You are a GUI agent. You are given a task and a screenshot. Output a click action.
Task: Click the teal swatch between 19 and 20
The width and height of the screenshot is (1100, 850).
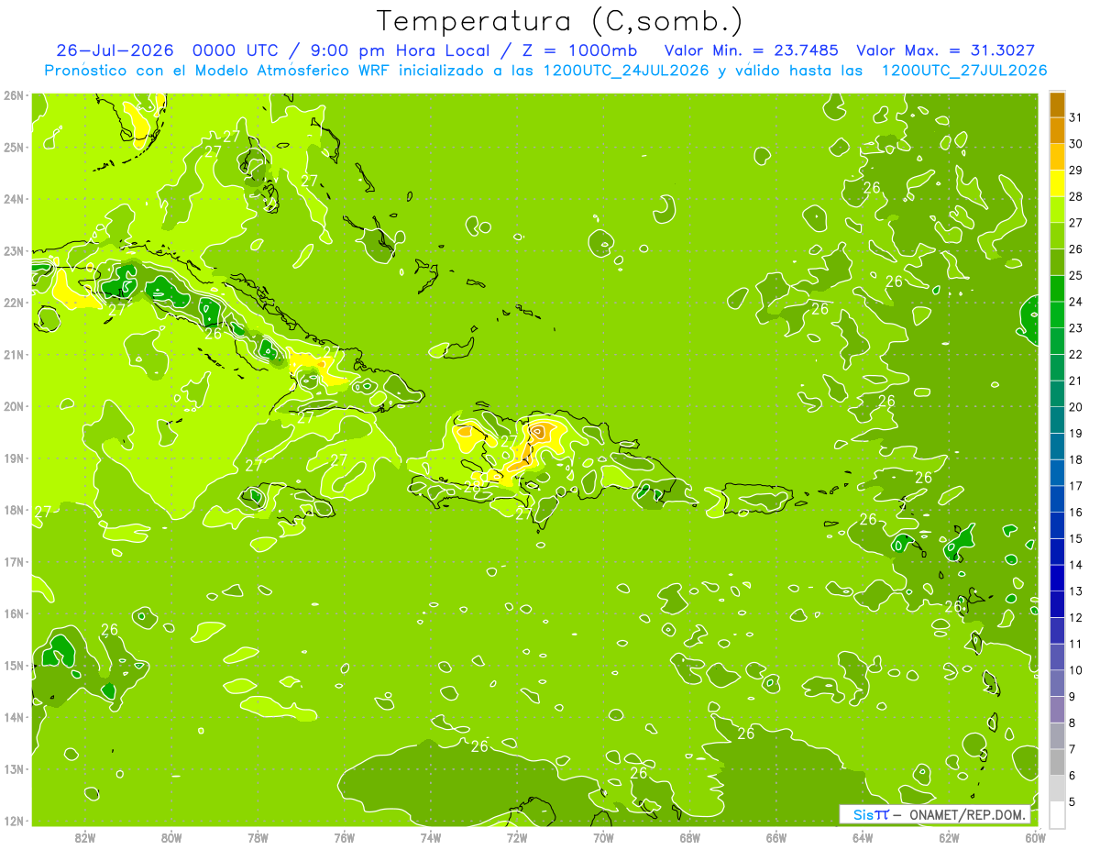click(x=1057, y=421)
